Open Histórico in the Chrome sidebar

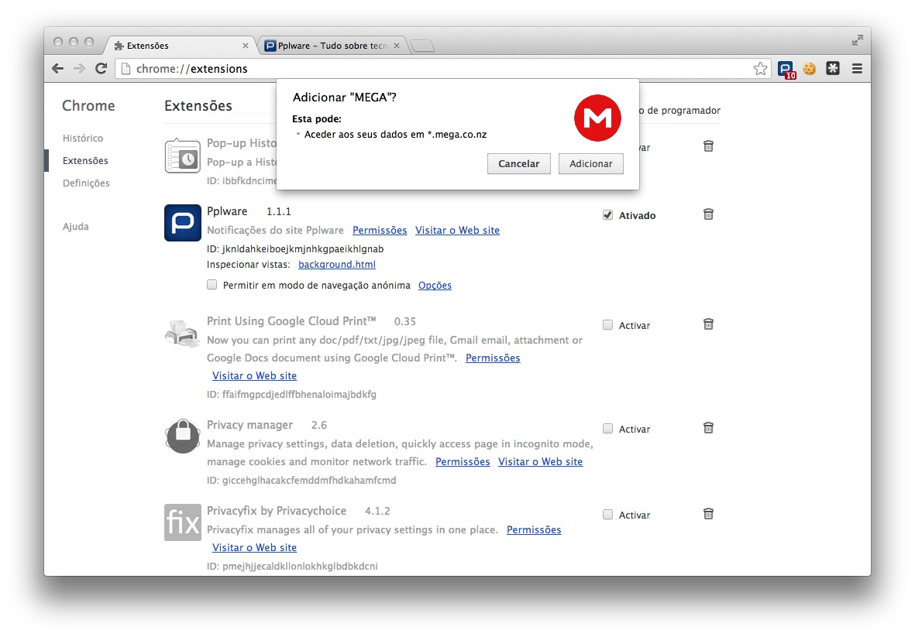[x=83, y=139]
